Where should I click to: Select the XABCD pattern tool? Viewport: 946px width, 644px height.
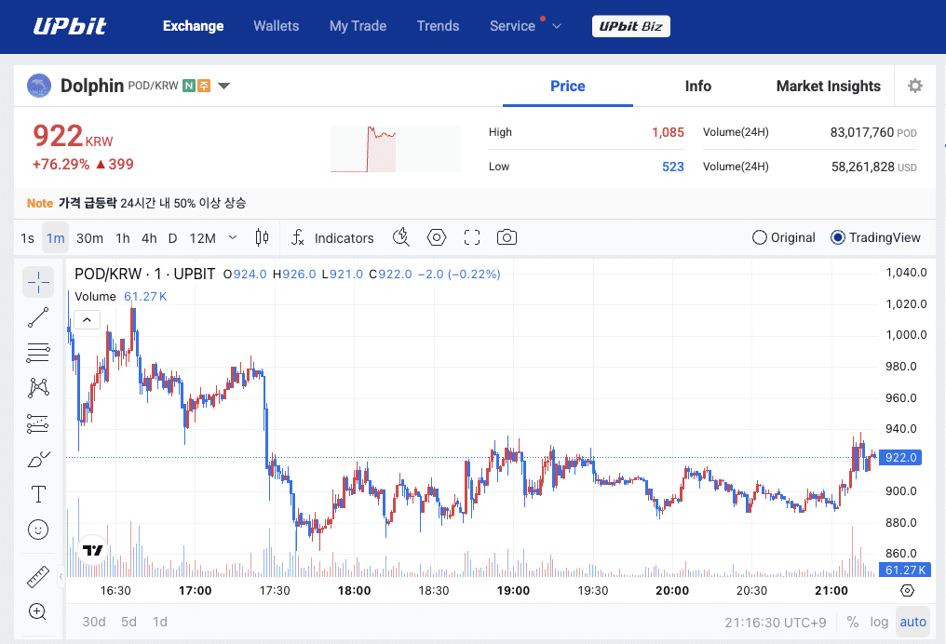[x=38, y=388]
